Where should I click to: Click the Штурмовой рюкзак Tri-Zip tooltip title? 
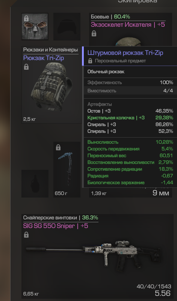(x=125, y=52)
